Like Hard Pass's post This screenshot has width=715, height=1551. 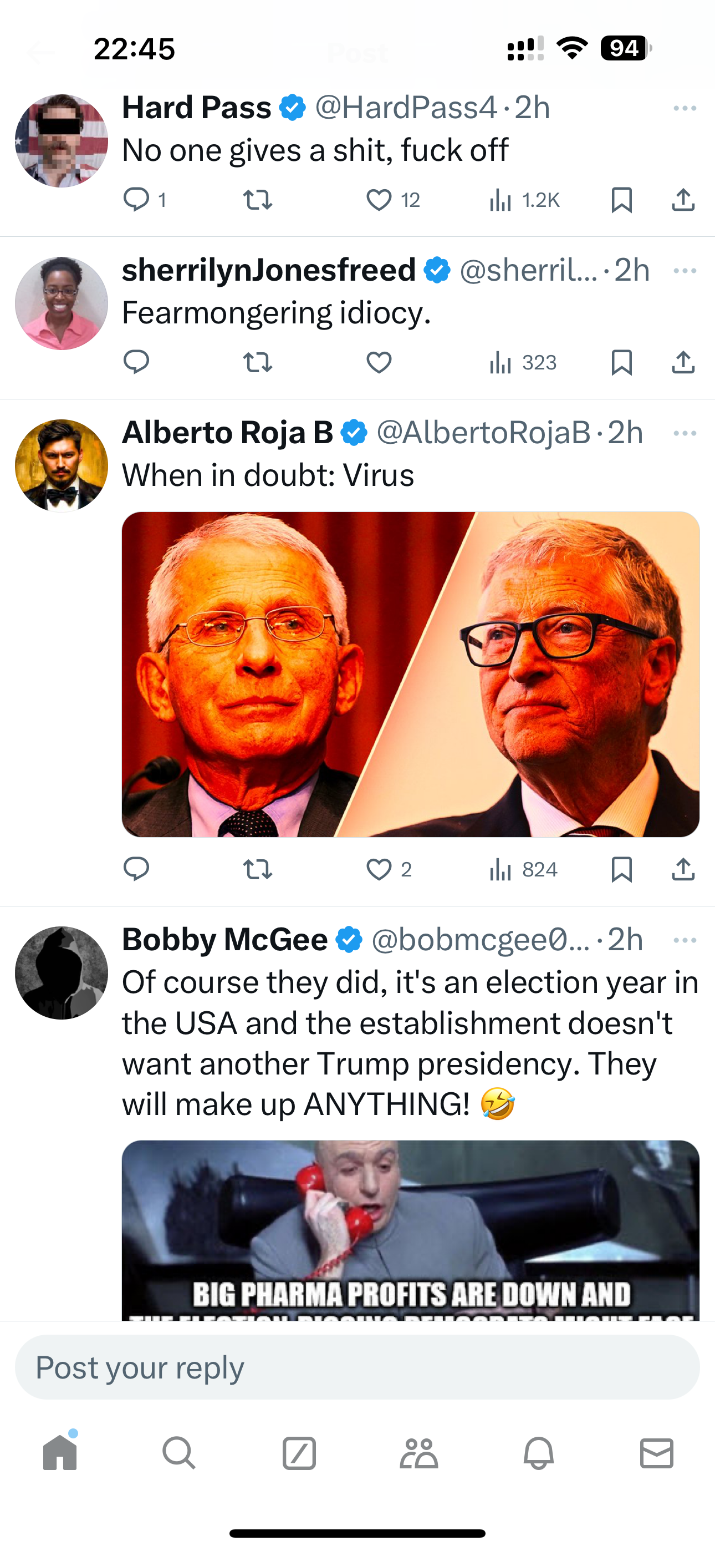379,200
